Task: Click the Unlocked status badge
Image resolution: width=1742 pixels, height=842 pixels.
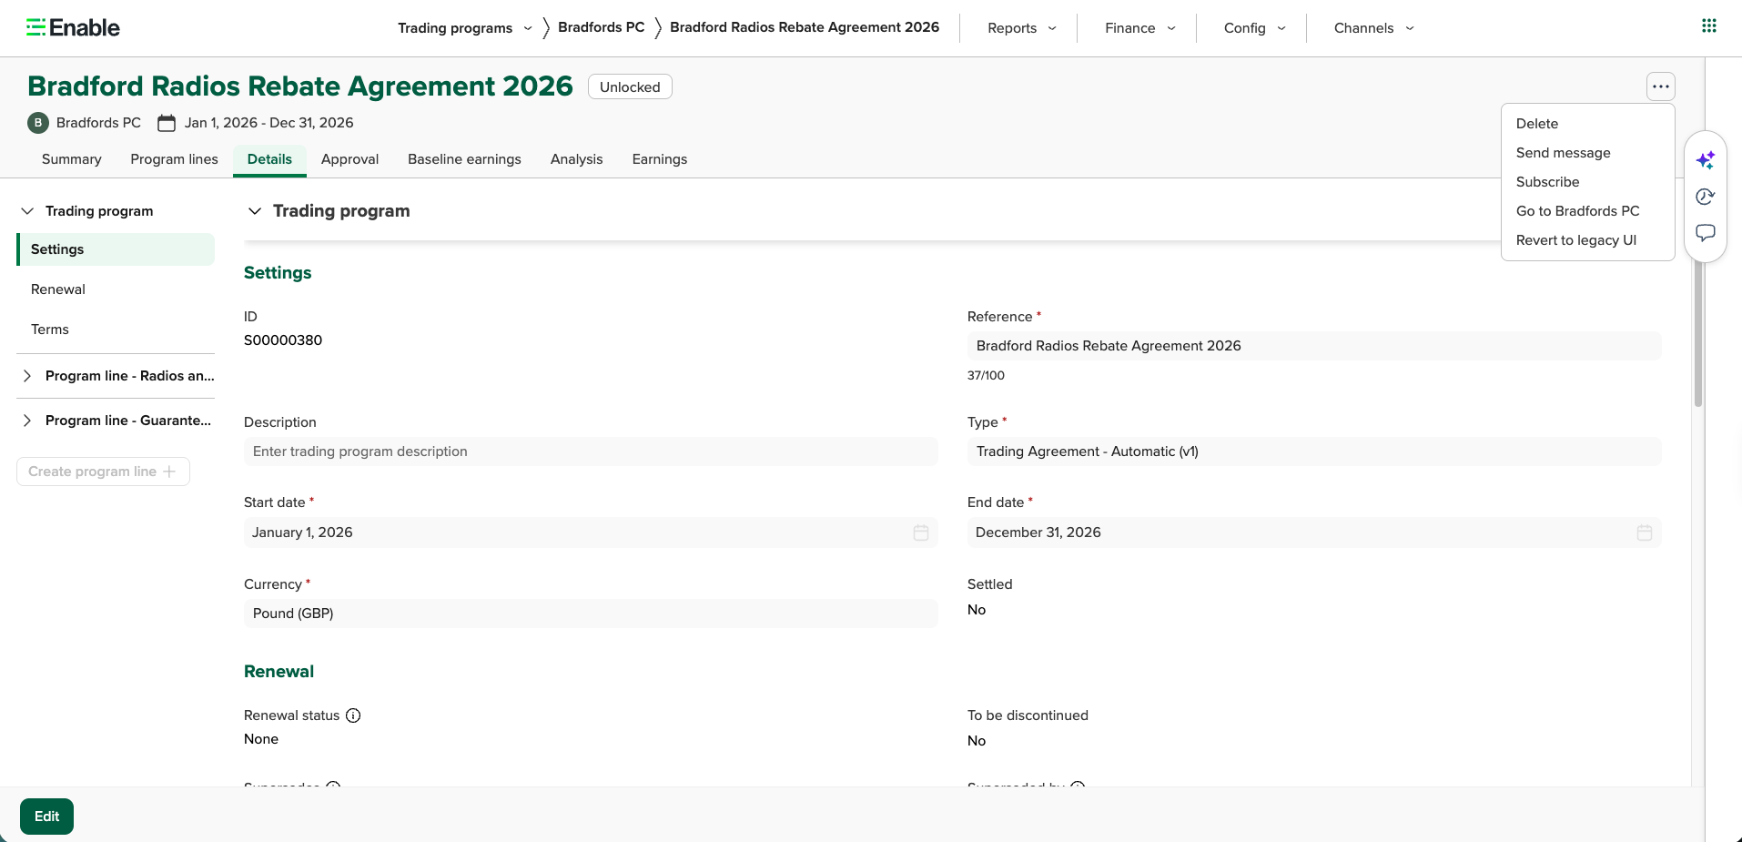Action: pos(630,86)
